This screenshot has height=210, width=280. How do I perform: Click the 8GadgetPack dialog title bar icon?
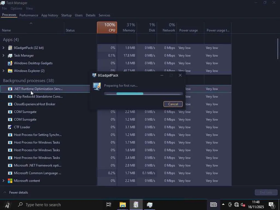(x=94, y=75)
